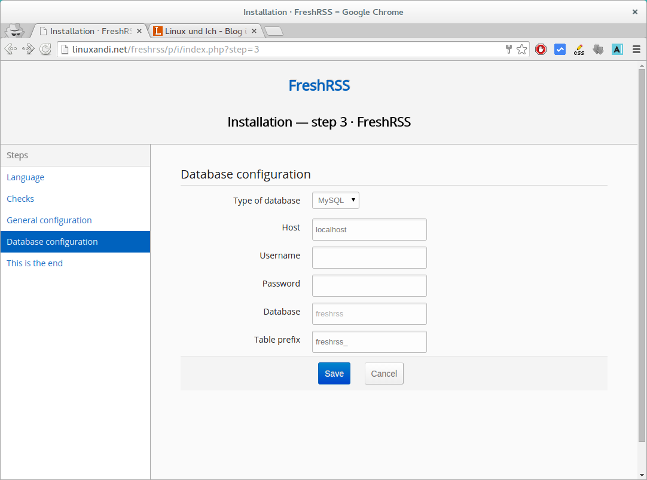Cancel the database configuration

[384, 374]
